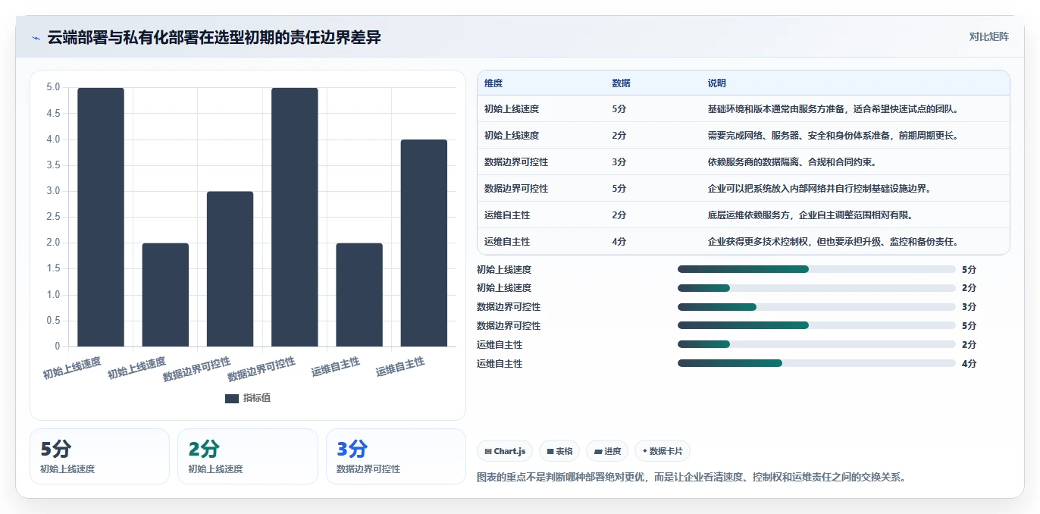The height and width of the screenshot is (514, 1040).
Task: Select the 表格 tag chip
Action: (x=559, y=451)
